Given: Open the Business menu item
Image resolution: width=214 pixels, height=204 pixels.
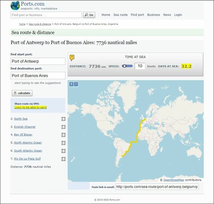Looking at the screenshot, I should coord(154,15).
